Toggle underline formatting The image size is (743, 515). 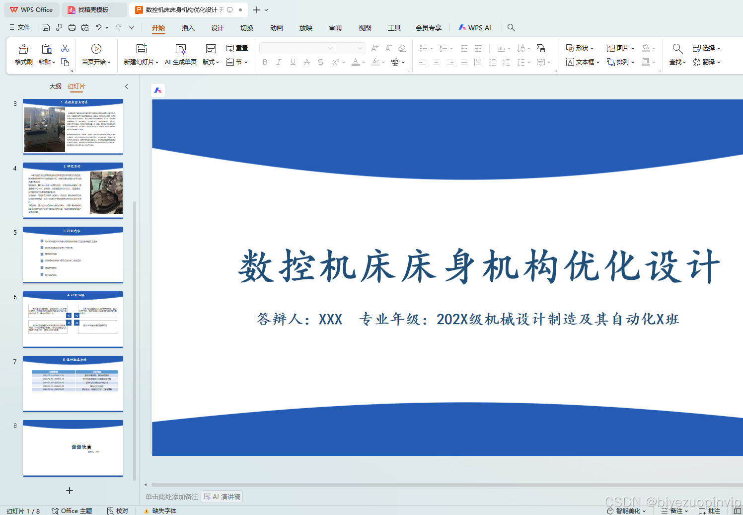tap(293, 62)
